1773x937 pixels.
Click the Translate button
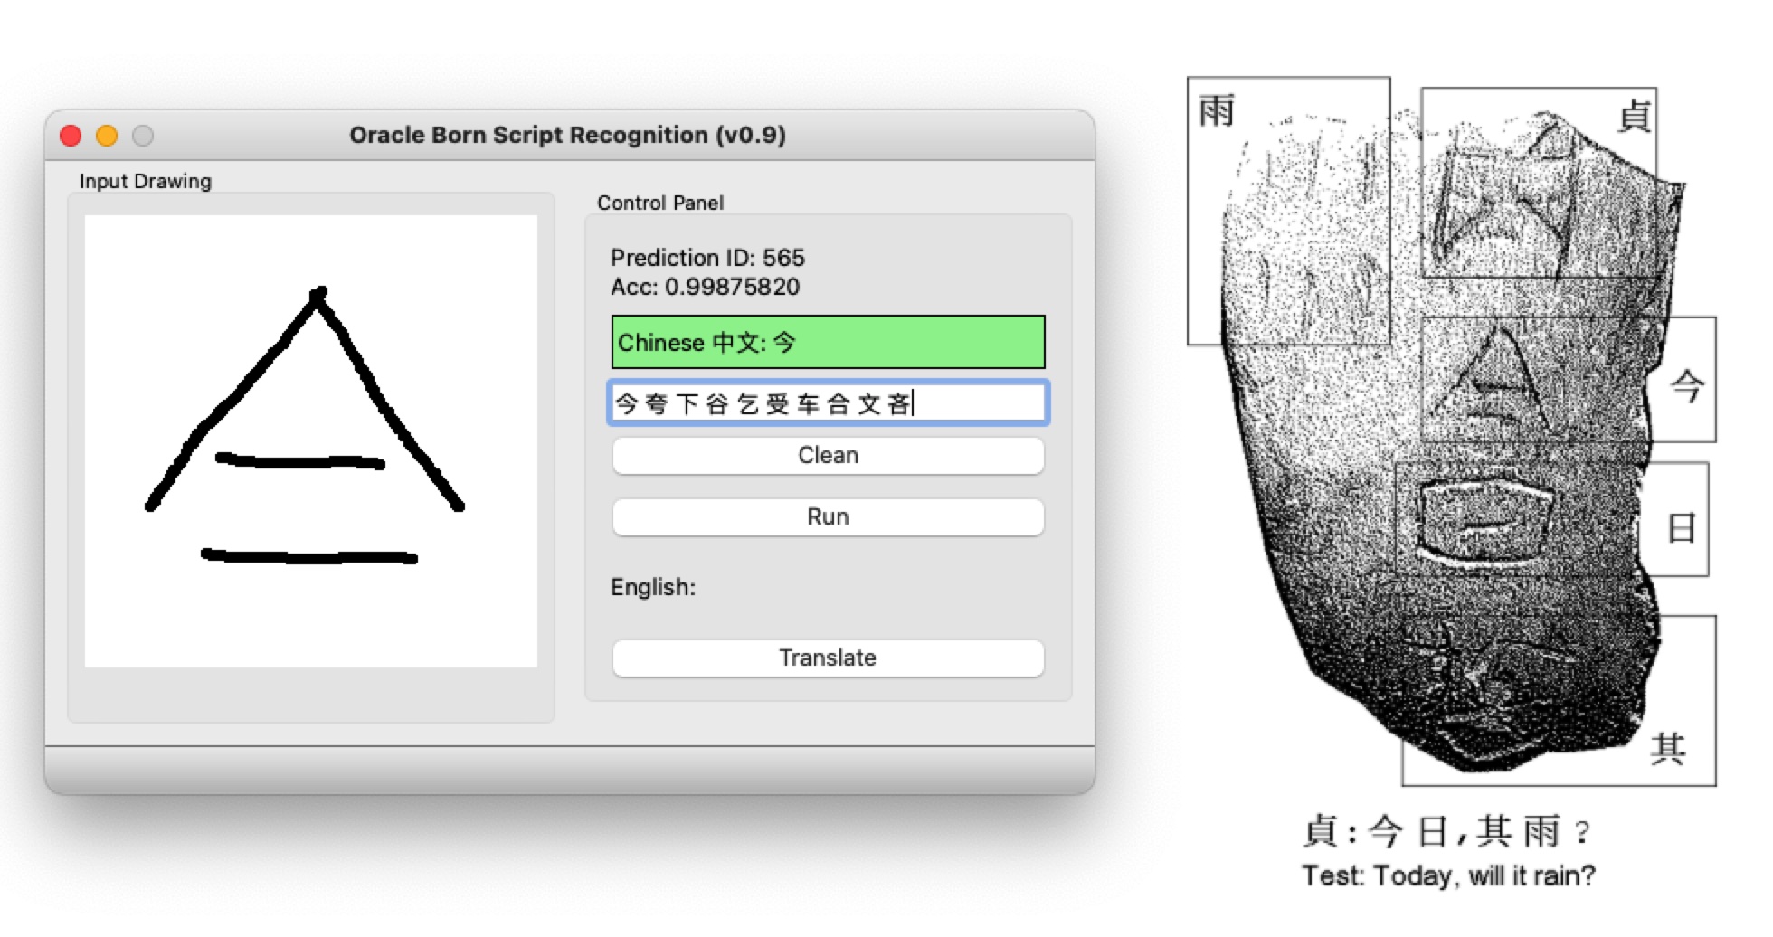pos(827,658)
